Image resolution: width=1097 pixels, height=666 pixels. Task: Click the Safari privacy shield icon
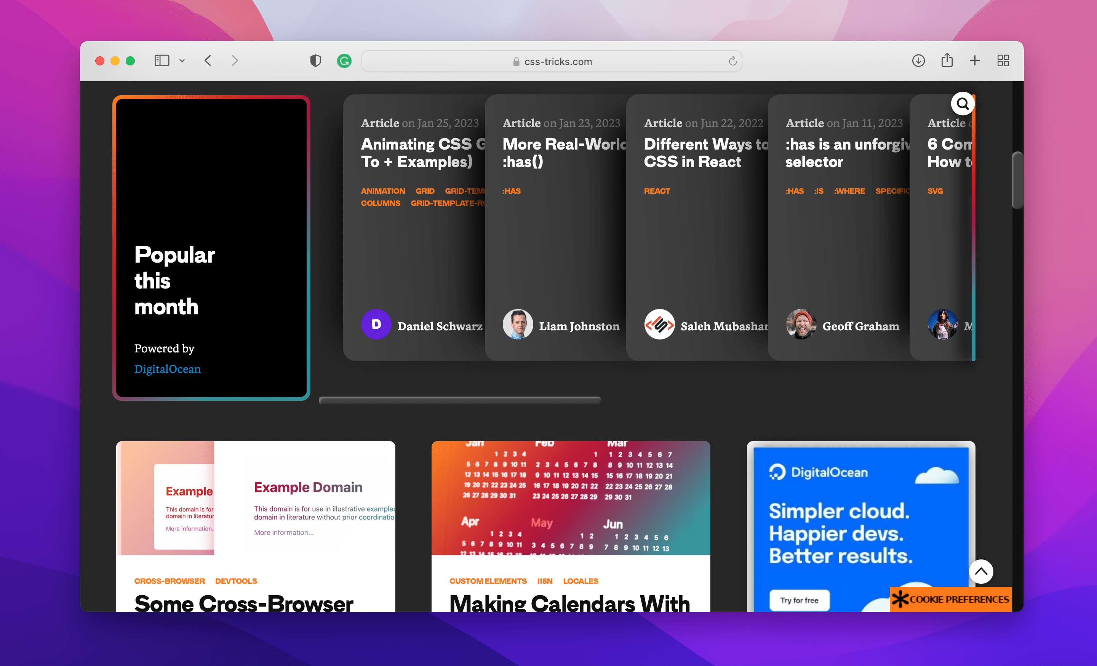click(x=315, y=61)
